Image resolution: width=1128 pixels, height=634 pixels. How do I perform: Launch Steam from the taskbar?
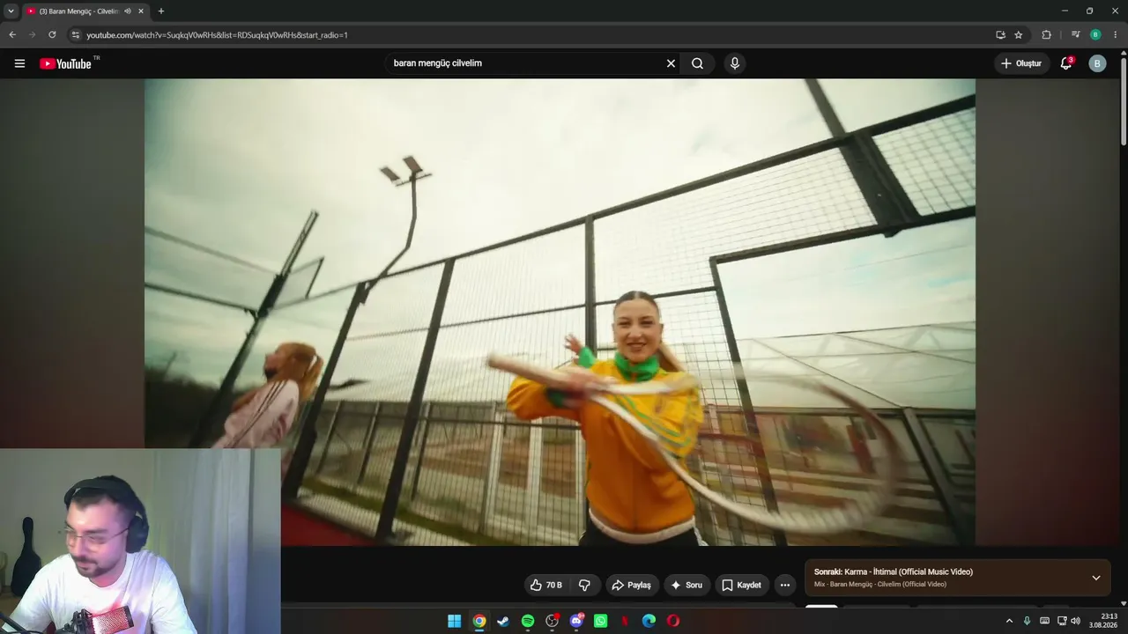point(503,621)
